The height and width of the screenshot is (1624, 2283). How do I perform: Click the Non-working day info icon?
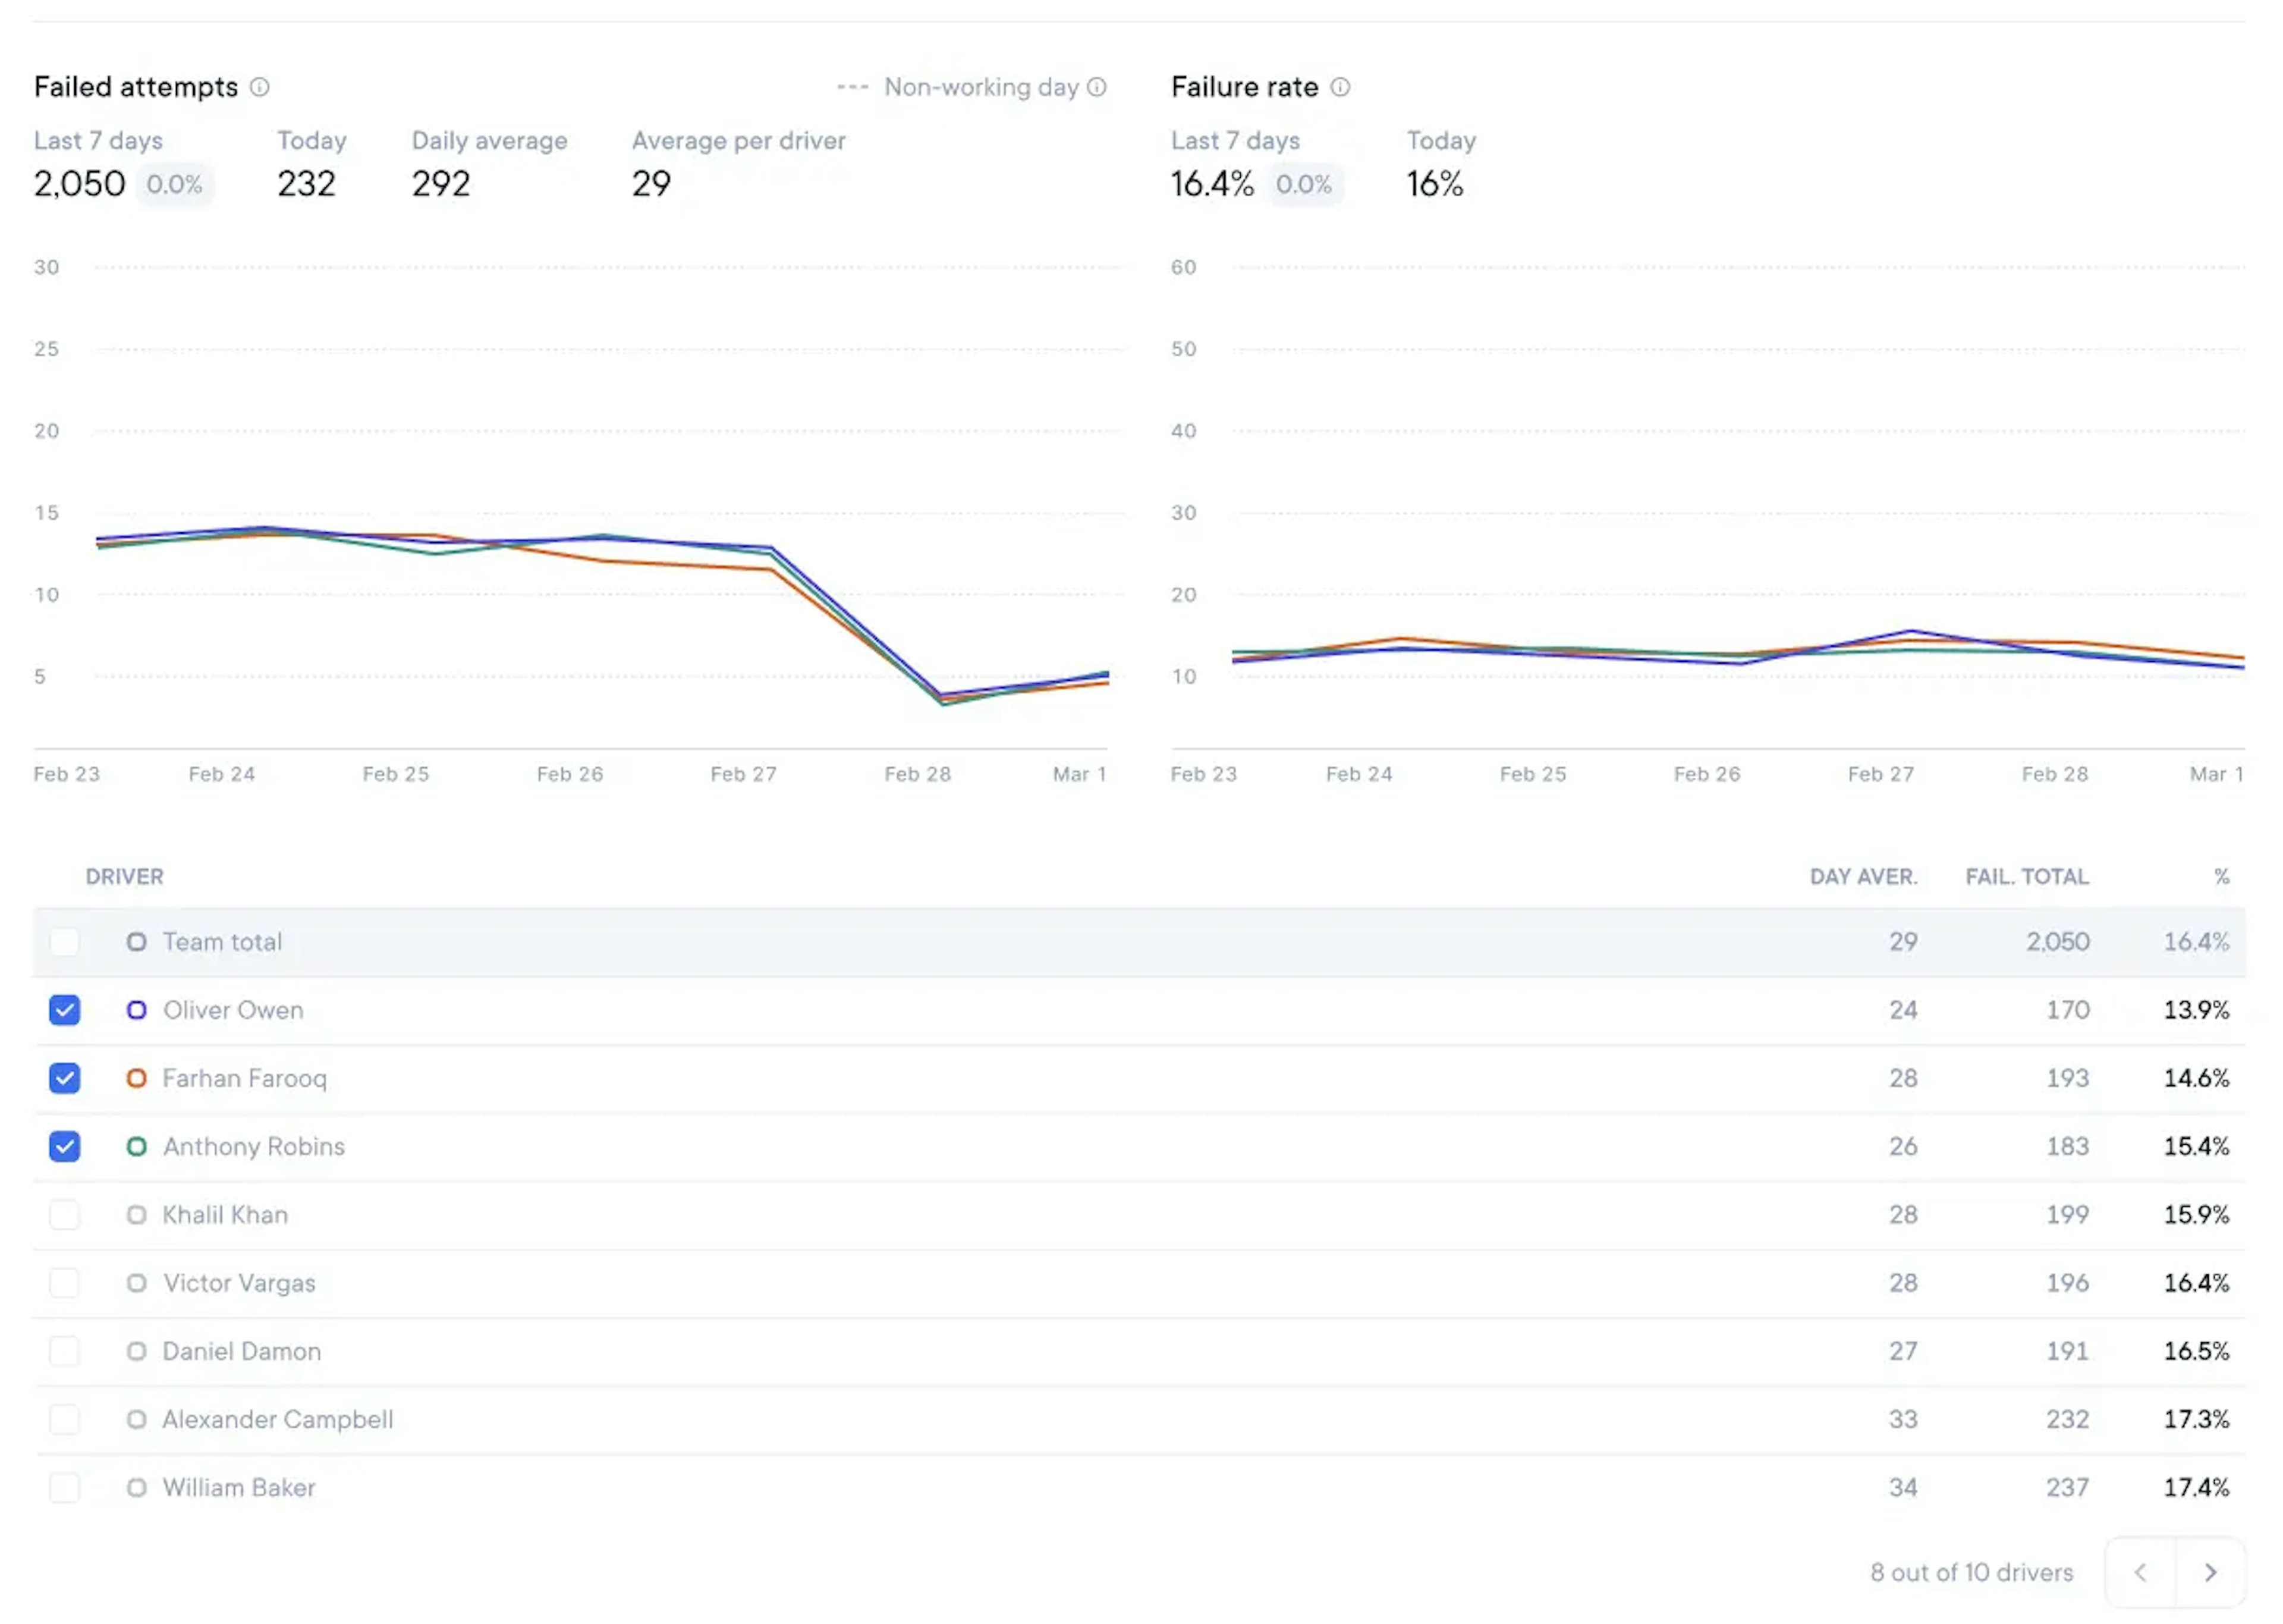1096,87
